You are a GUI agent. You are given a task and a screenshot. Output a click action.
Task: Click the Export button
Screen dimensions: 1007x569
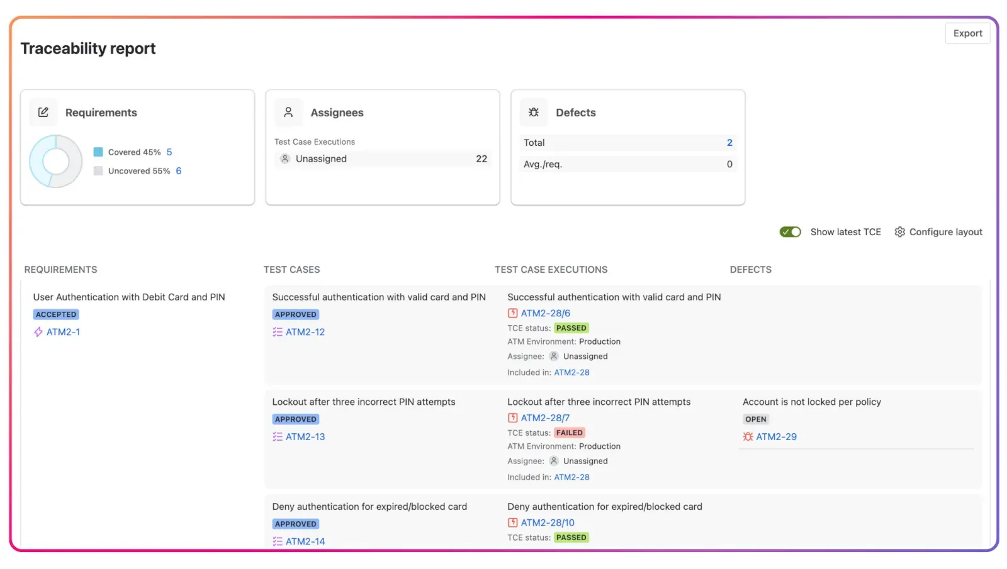click(x=967, y=33)
